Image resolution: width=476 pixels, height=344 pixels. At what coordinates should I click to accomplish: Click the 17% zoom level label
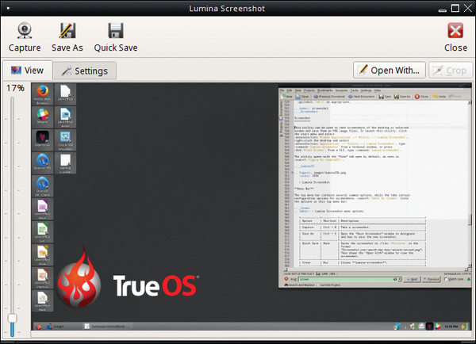(x=15, y=88)
